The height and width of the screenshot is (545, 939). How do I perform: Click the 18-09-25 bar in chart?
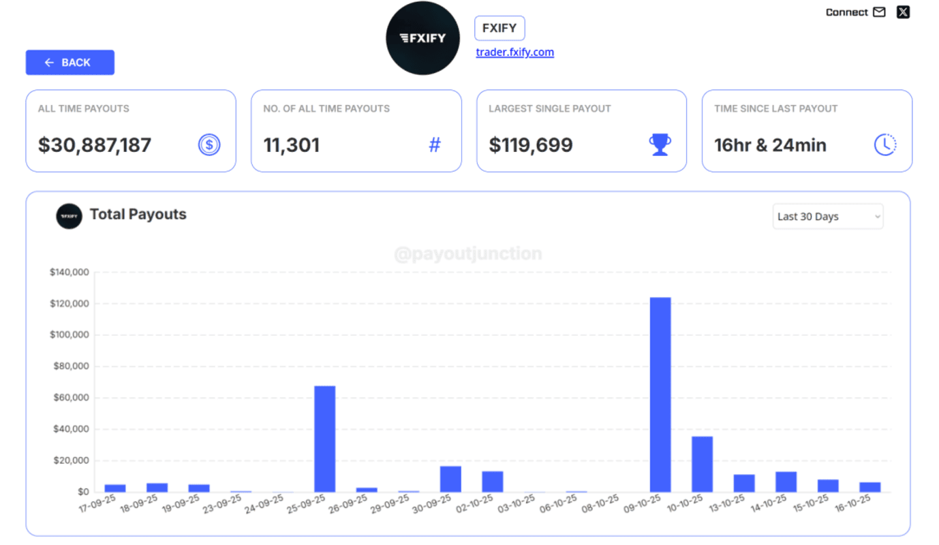pos(157,488)
